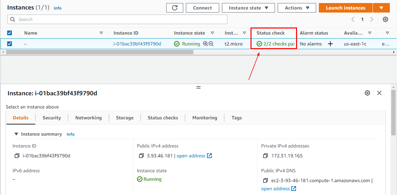
Task: Click the instance search field
Action: click(x=117, y=19)
